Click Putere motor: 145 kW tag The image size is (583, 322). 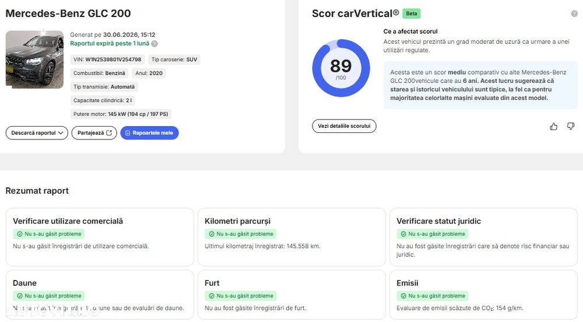121,114
